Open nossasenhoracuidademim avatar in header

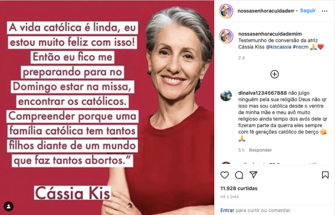tap(226, 11)
